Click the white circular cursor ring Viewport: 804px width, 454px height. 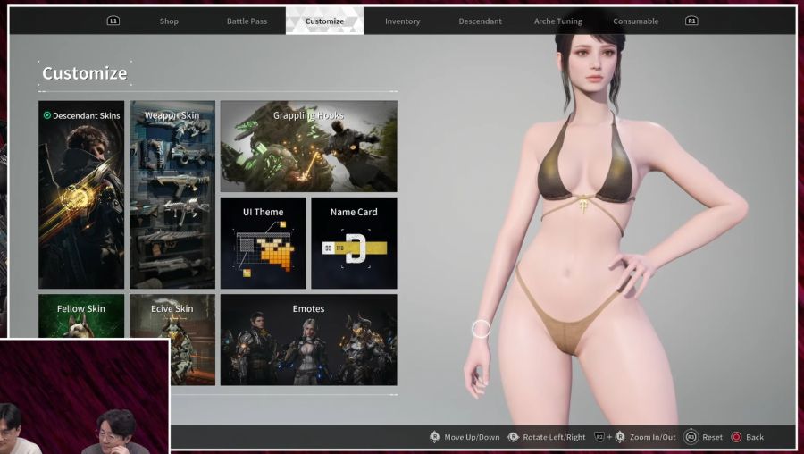pos(481,329)
